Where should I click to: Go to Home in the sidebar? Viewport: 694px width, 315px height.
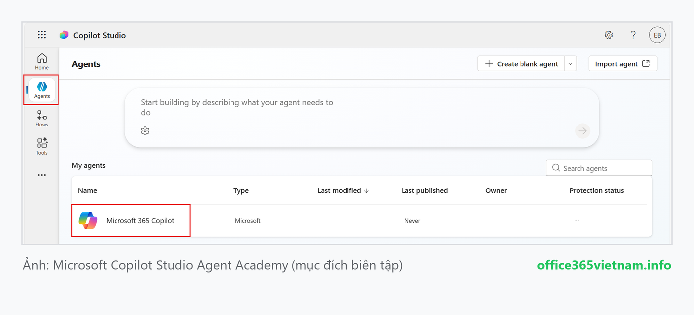pyautogui.click(x=42, y=62)
